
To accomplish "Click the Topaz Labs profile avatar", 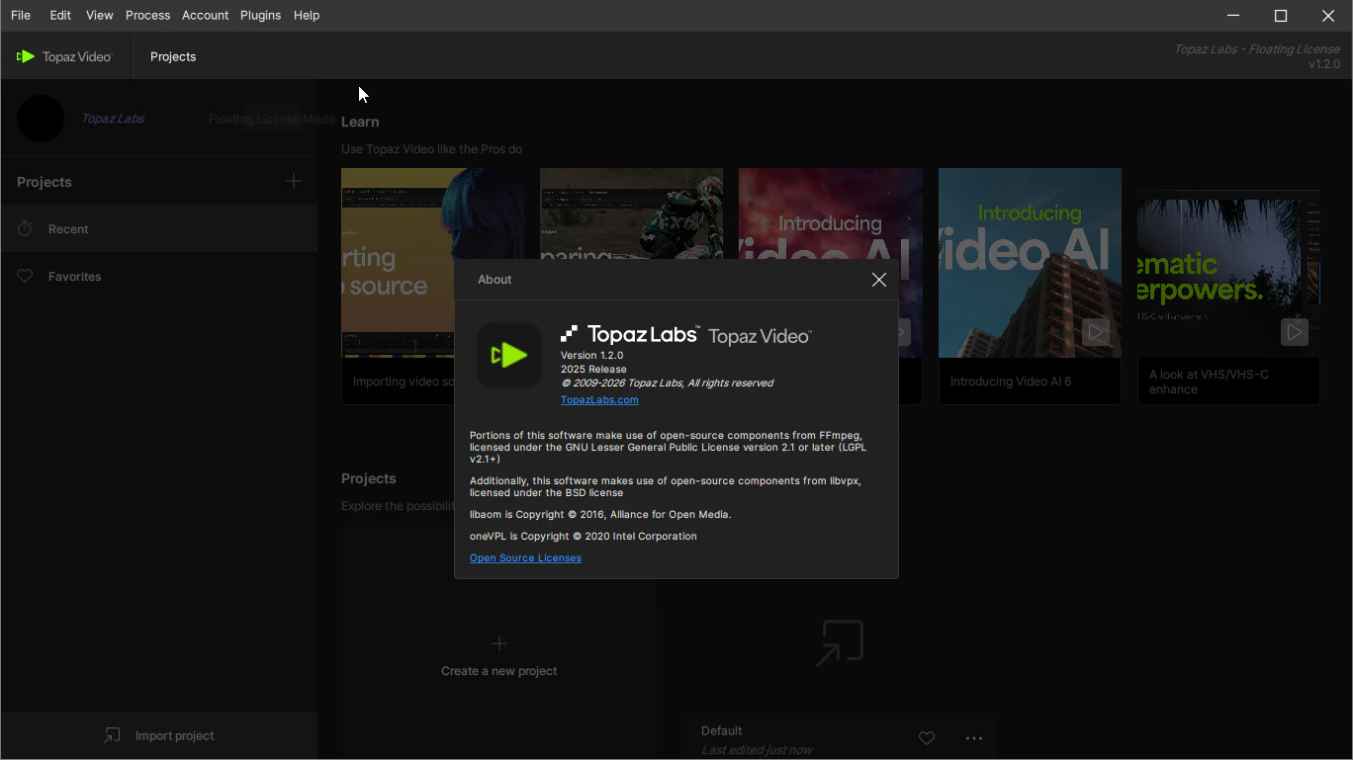I will [x=41, y=120].
